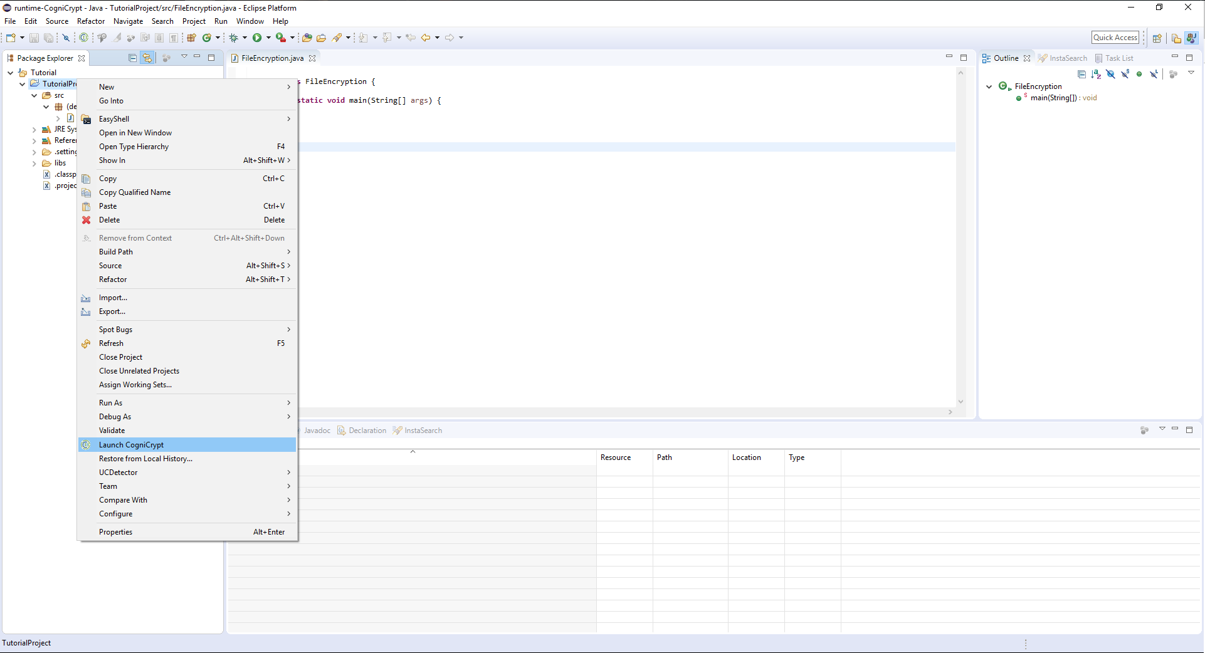This screenshot has height=653, width=1205.
Task: Click the New Java Class icon
Action: click(206, 38)
